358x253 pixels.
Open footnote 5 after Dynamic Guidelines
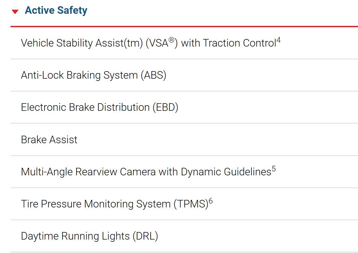(x=274, y=169)
